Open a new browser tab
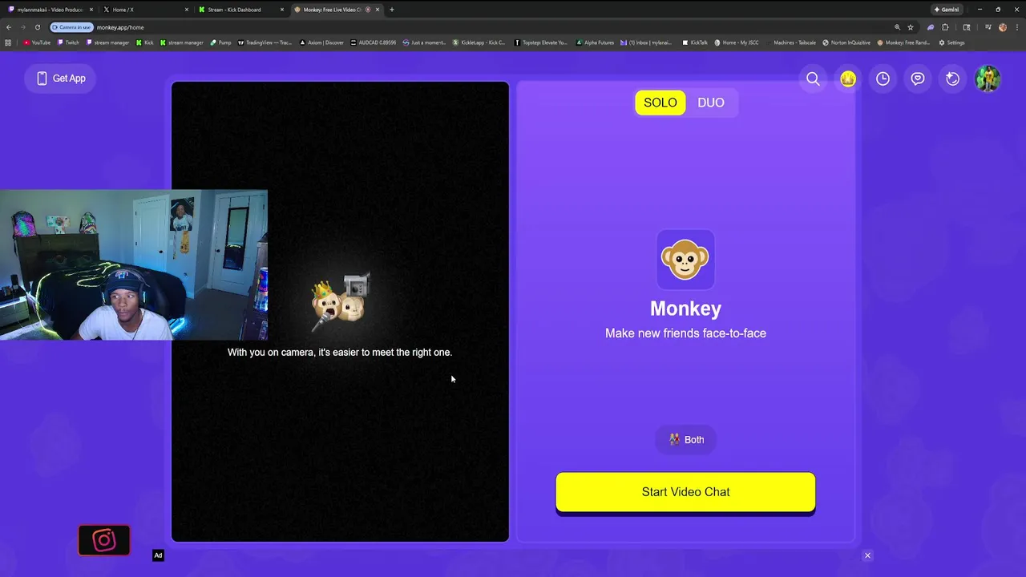 (392, 10)
